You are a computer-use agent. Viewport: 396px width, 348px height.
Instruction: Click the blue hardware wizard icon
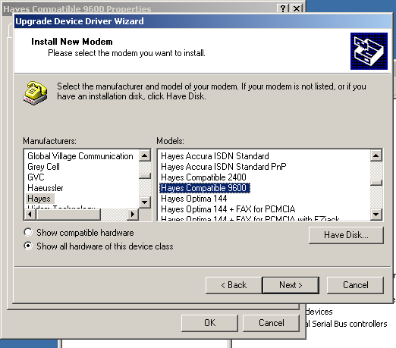[x=369, y=51]
